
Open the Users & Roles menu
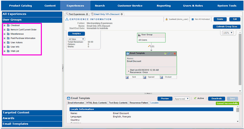[193, 6]
